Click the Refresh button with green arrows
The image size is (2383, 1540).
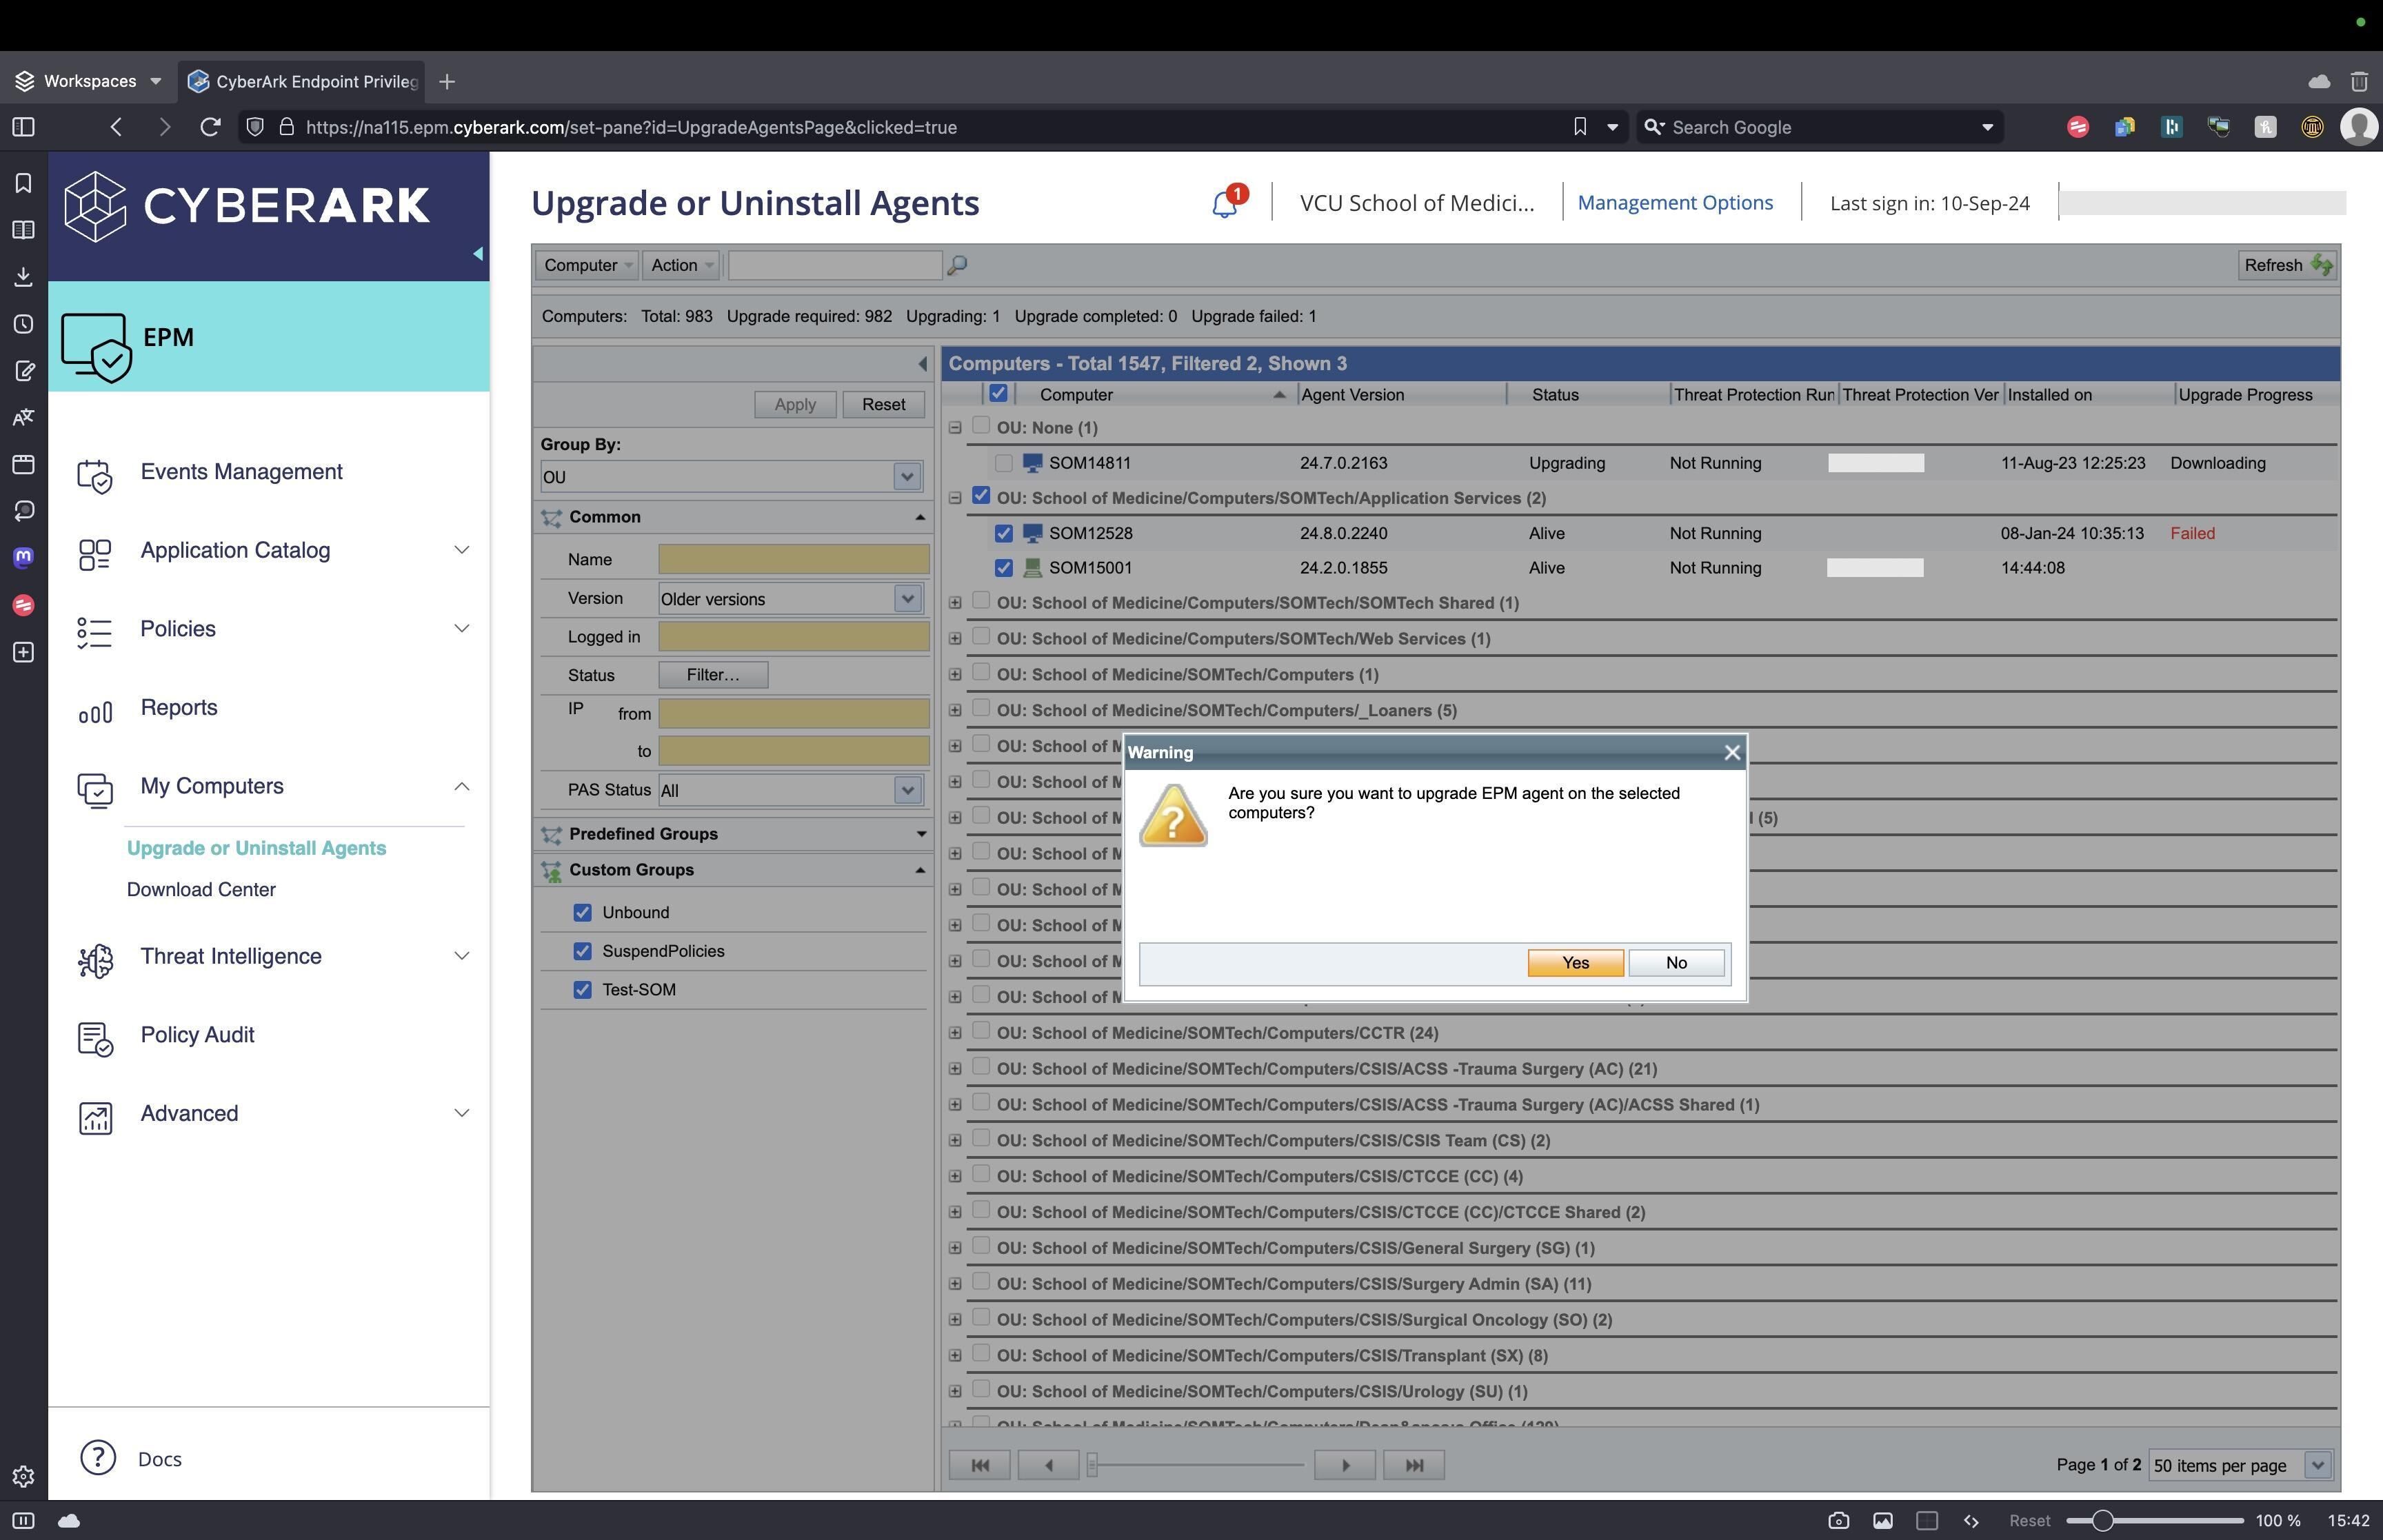point(2287,265)
